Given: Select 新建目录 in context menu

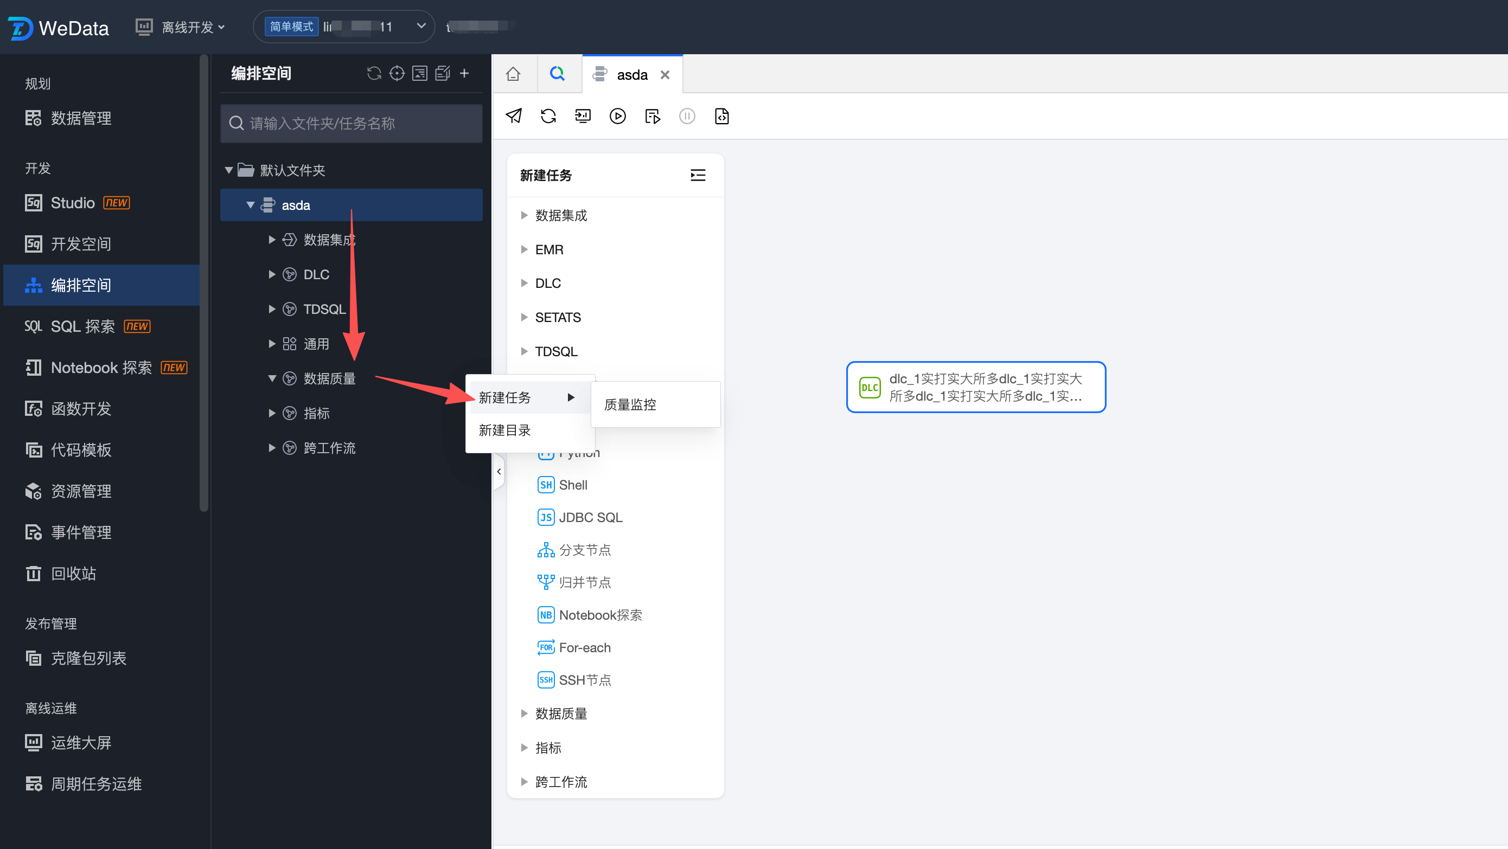Looking at the screenshot, I should tap(504, 430).
